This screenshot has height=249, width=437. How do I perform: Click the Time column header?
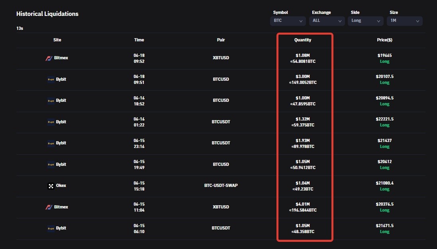point(139,40)
